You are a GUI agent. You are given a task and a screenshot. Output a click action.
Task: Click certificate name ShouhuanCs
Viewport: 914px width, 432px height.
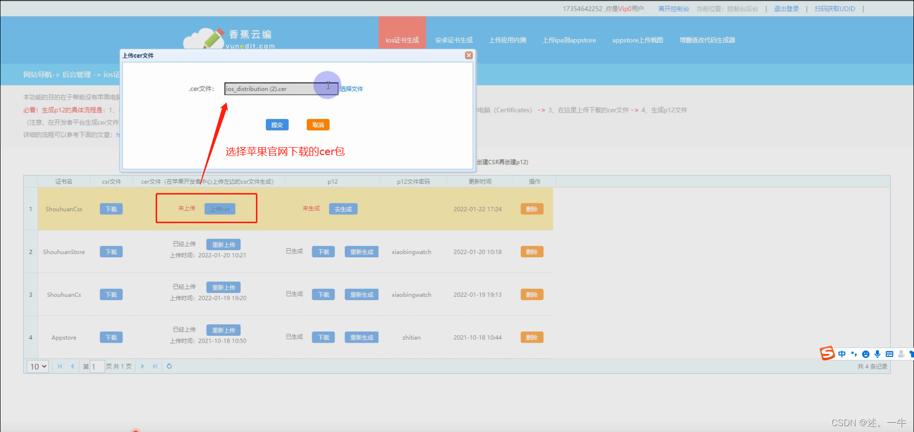[64, 295]
